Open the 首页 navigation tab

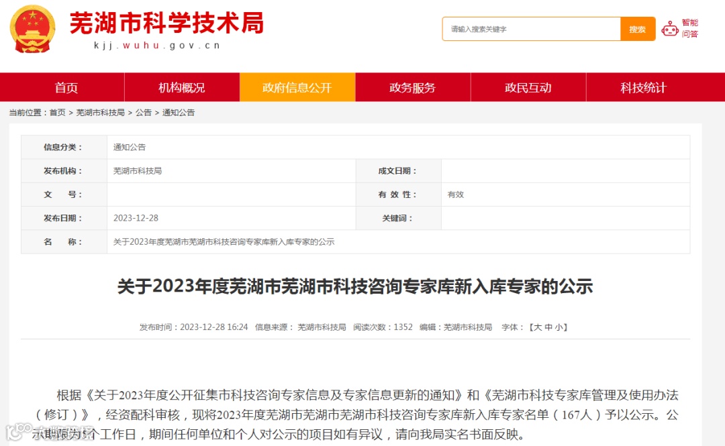(x=66, y=87)
